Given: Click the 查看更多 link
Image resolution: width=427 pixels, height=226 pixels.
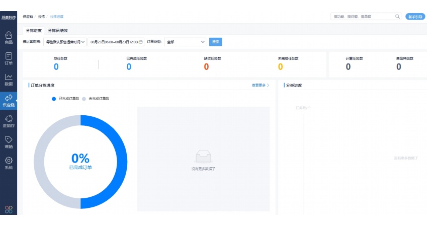Looking at the screenshot, I should coord(261,86).
